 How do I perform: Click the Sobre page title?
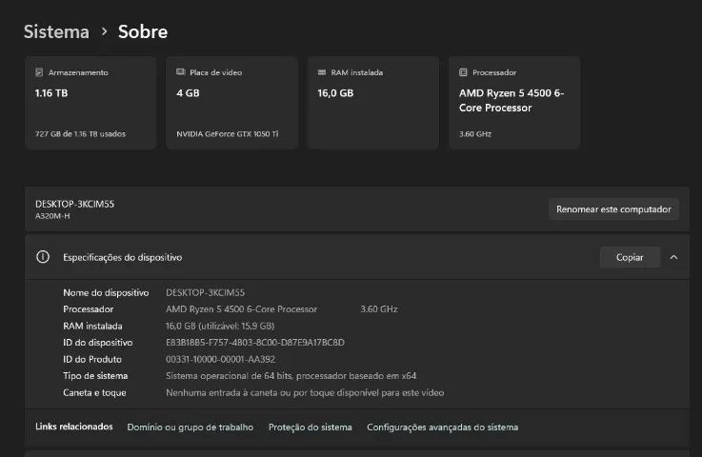[x=143, y=31]
